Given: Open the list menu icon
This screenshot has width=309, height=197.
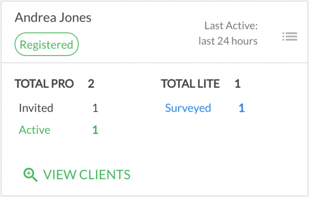Looking at the screenshot, I should [x=289, y=37].
